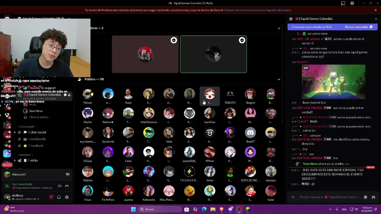Open Belgrid's audience avatar
The width and height of the screenshot is (381, 214).
250,94
